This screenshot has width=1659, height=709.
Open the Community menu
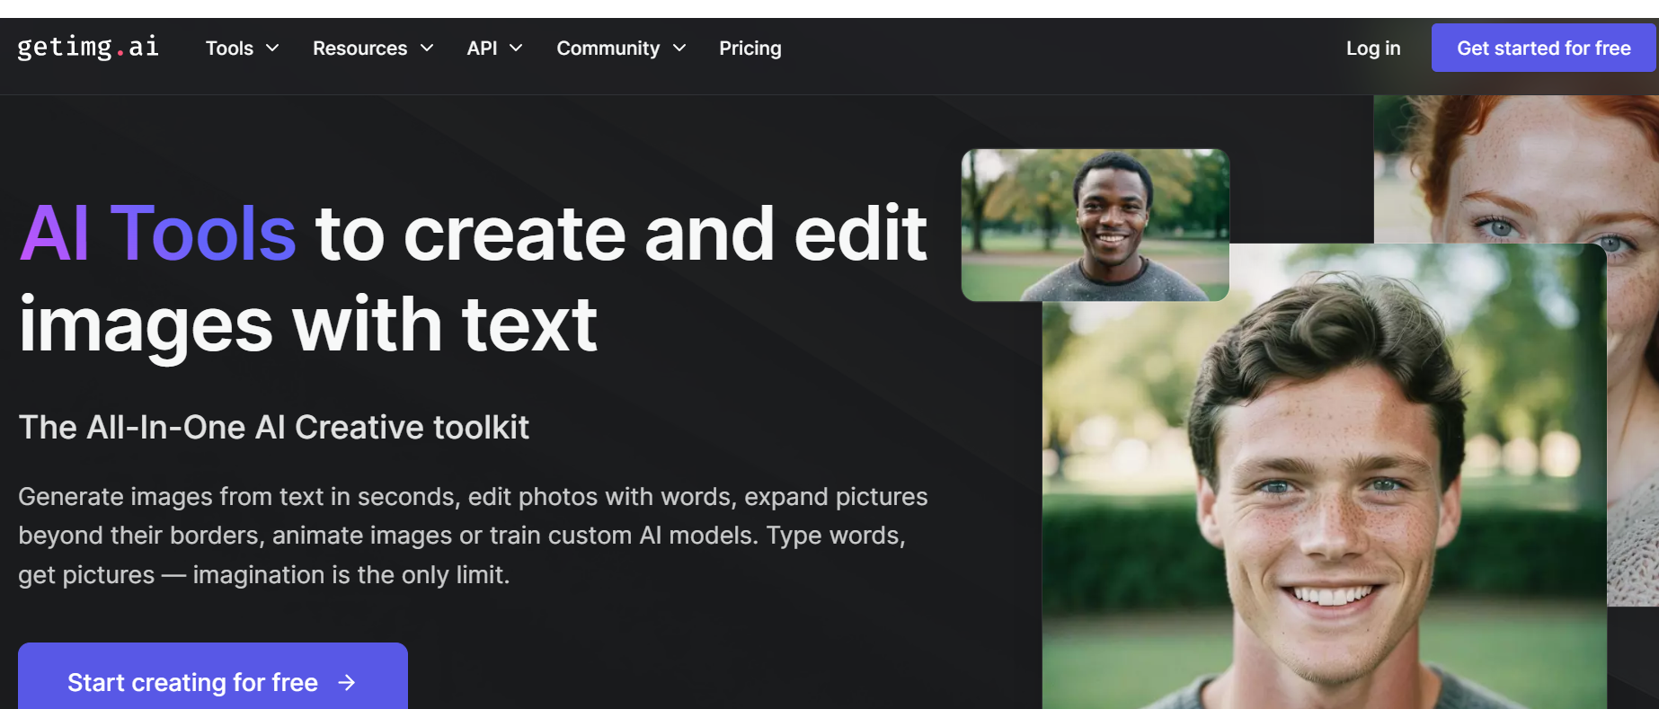click(608, 49)
